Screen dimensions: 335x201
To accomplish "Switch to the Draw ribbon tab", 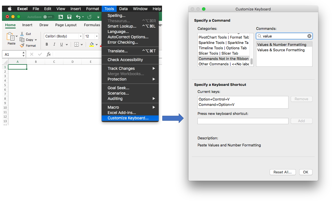I will point(44,25).
